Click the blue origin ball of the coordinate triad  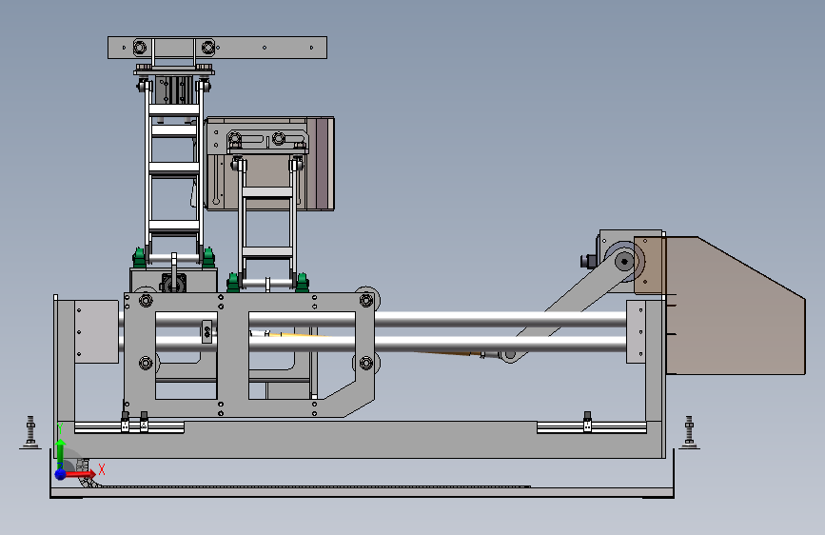[x=61, y=474]
